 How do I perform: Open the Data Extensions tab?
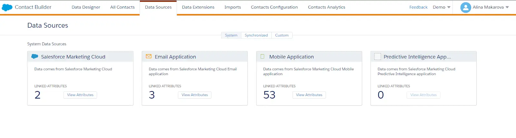[198, 7]
